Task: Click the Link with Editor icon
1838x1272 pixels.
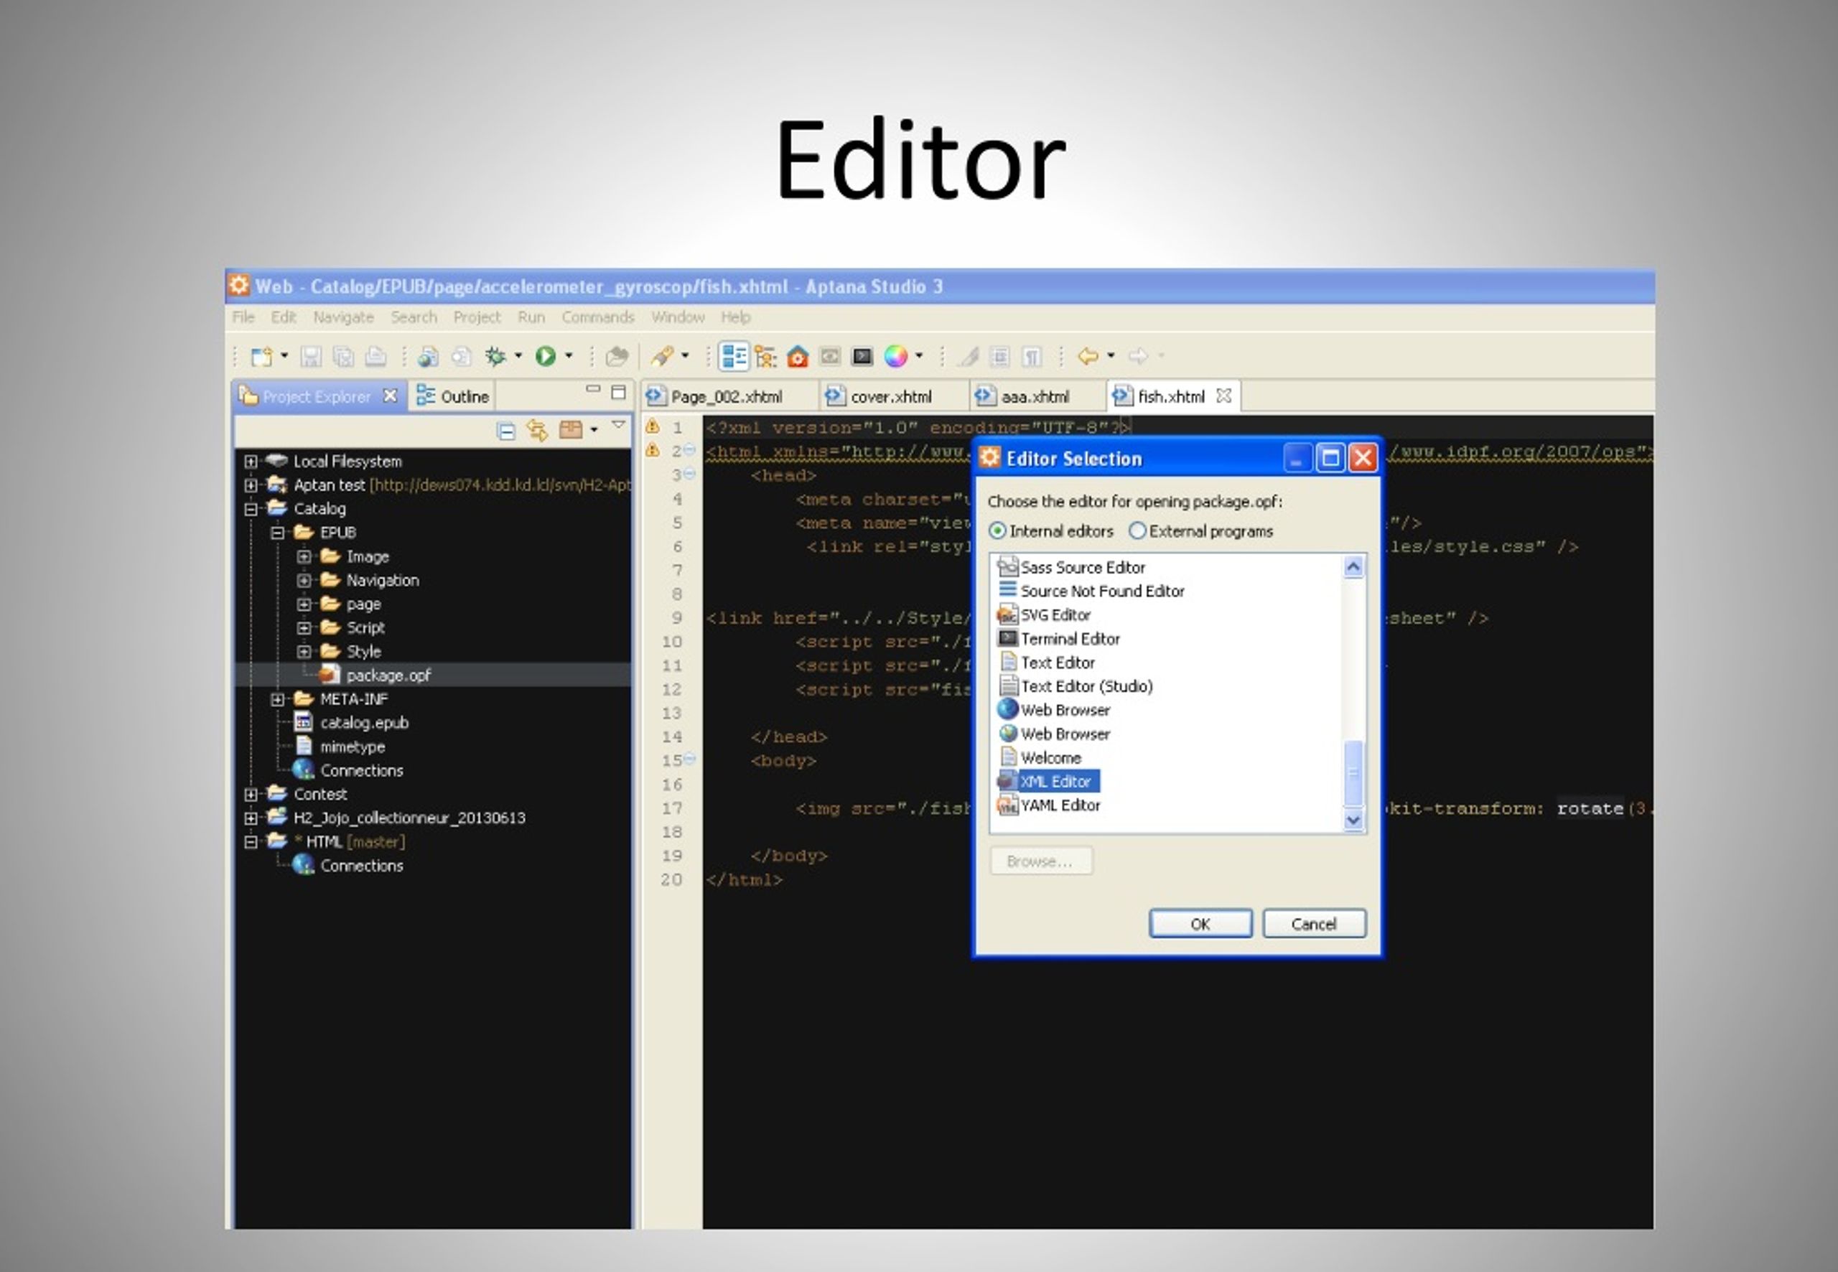Action: click(537, 431)
